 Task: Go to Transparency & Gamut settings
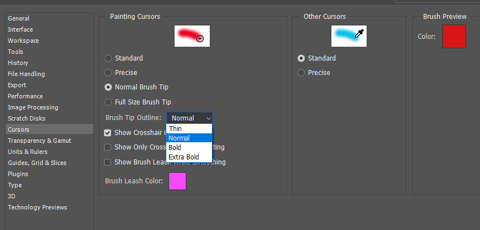39,141
